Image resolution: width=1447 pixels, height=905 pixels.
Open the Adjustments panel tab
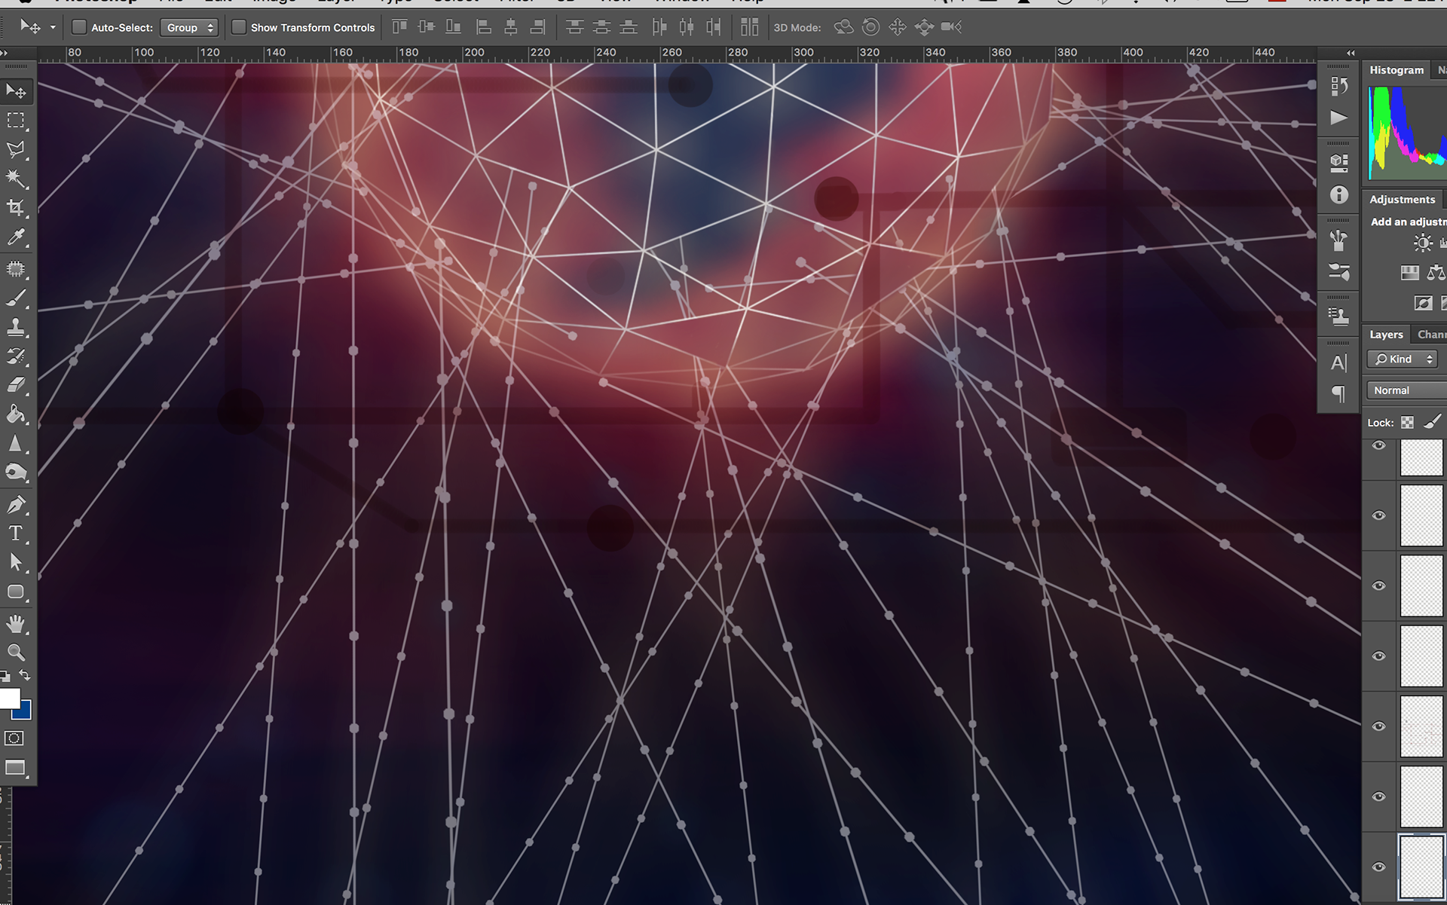point(1402,200)
